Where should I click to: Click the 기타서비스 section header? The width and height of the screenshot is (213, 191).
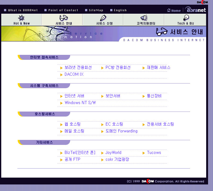(44, 142)
